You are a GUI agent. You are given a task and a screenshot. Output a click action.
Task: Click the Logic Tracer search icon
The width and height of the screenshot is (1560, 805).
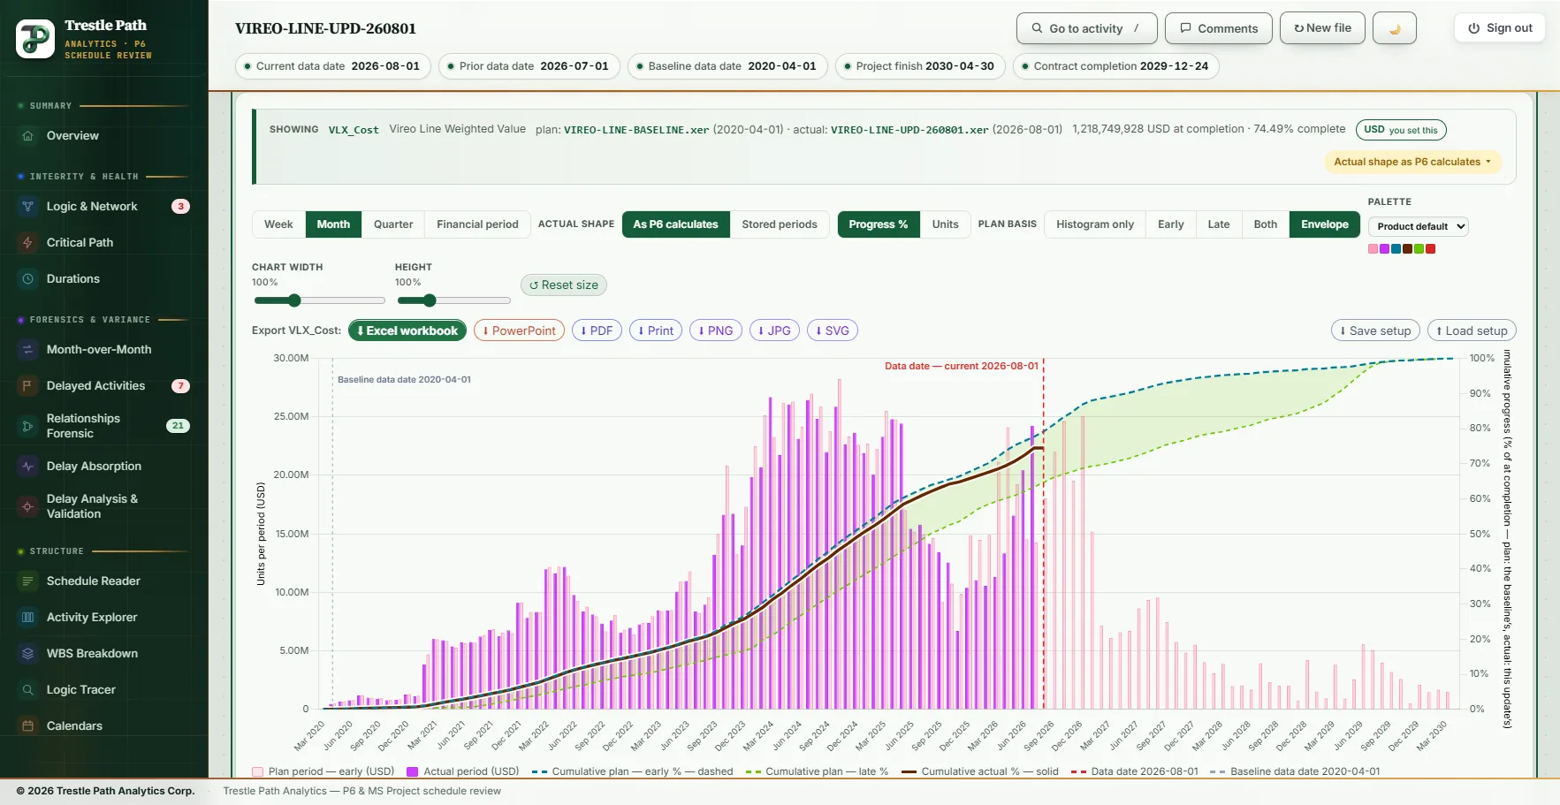[x=27, y=690]
